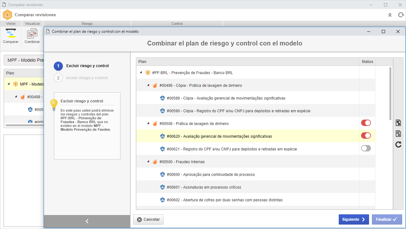406x229 pixels.
Task: Click the orange warning logo beside Comparar revisiones
Action: tap(7, 15)
